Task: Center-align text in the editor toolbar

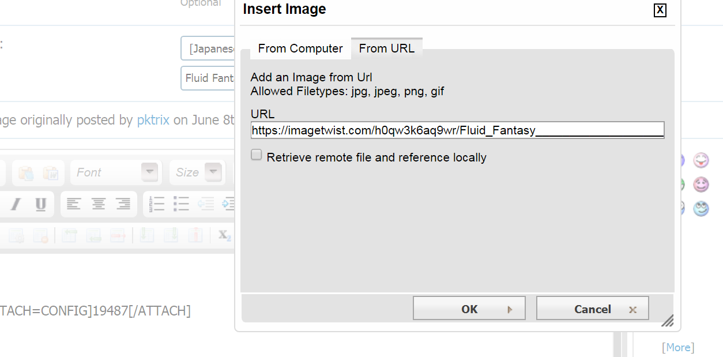Action: pos(99,204)
